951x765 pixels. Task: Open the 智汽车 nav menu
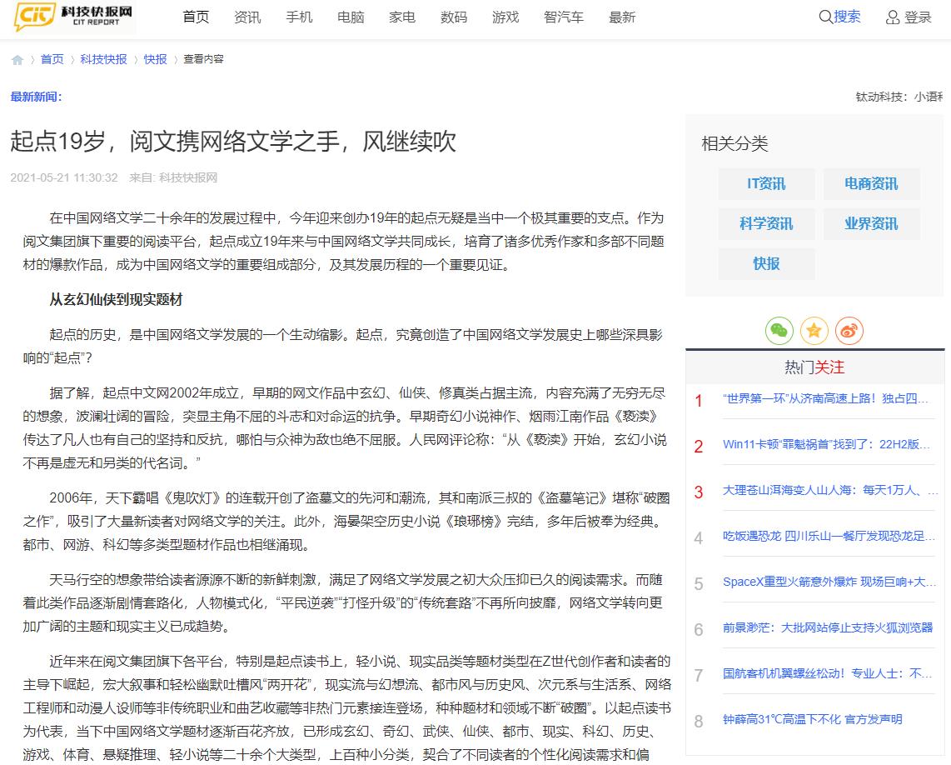point(564,17)
